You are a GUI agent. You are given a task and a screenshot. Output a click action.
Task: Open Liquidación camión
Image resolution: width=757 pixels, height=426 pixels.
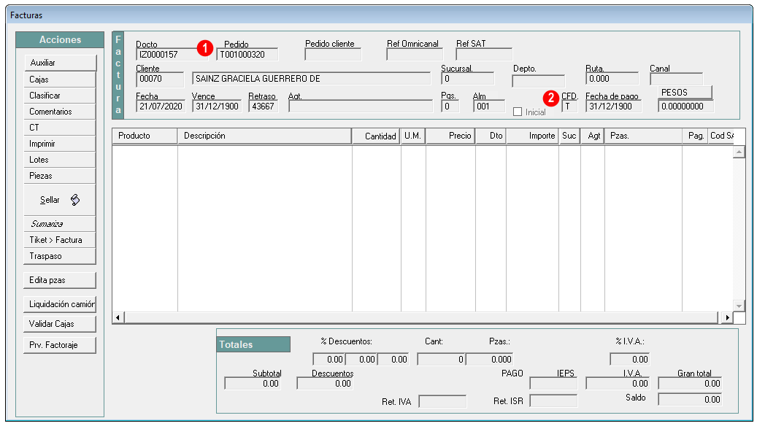tap(58, 304)
